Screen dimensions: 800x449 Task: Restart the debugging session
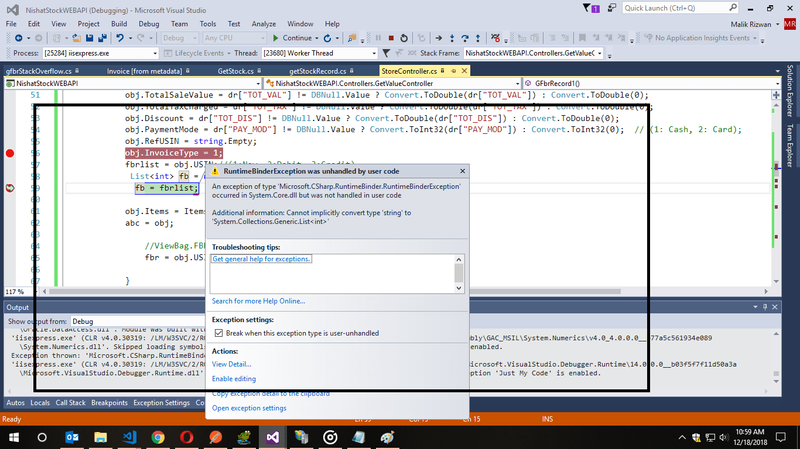[404, 38]
